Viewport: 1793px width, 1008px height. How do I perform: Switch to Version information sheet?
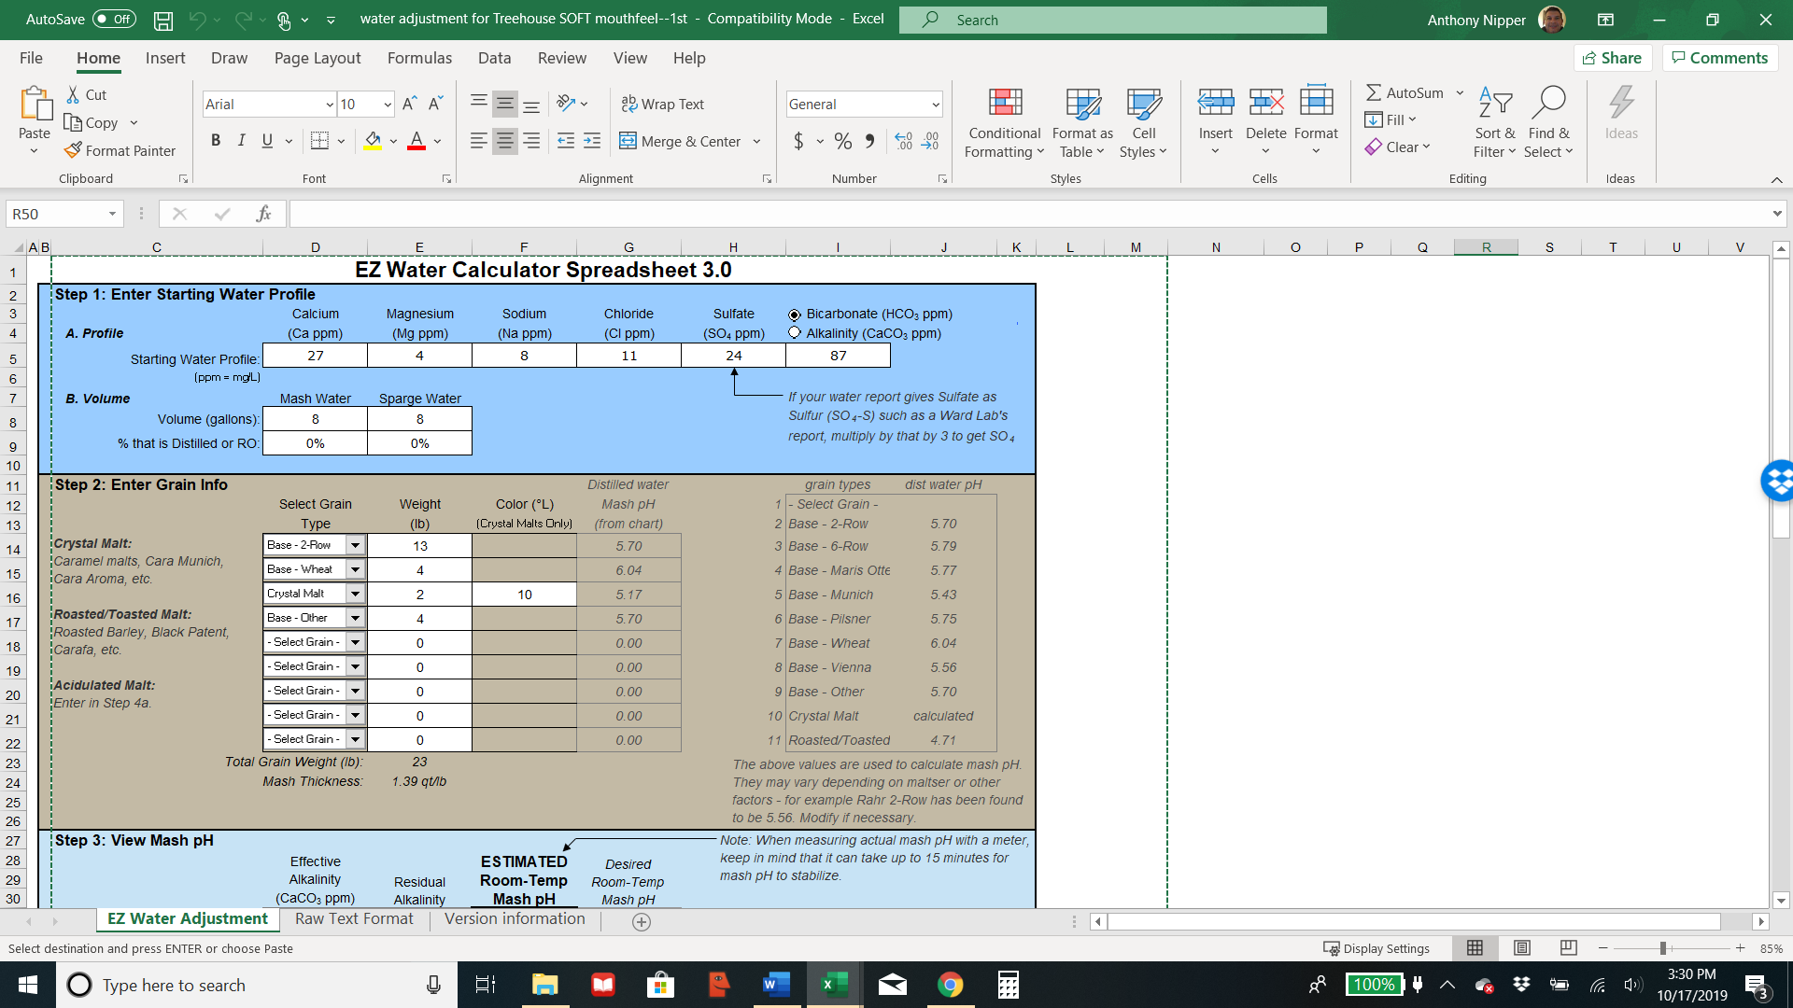click(515, 919)
